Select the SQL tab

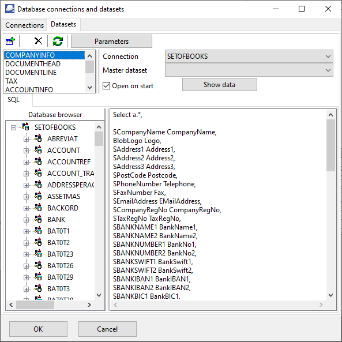click(x=13, y=100)
